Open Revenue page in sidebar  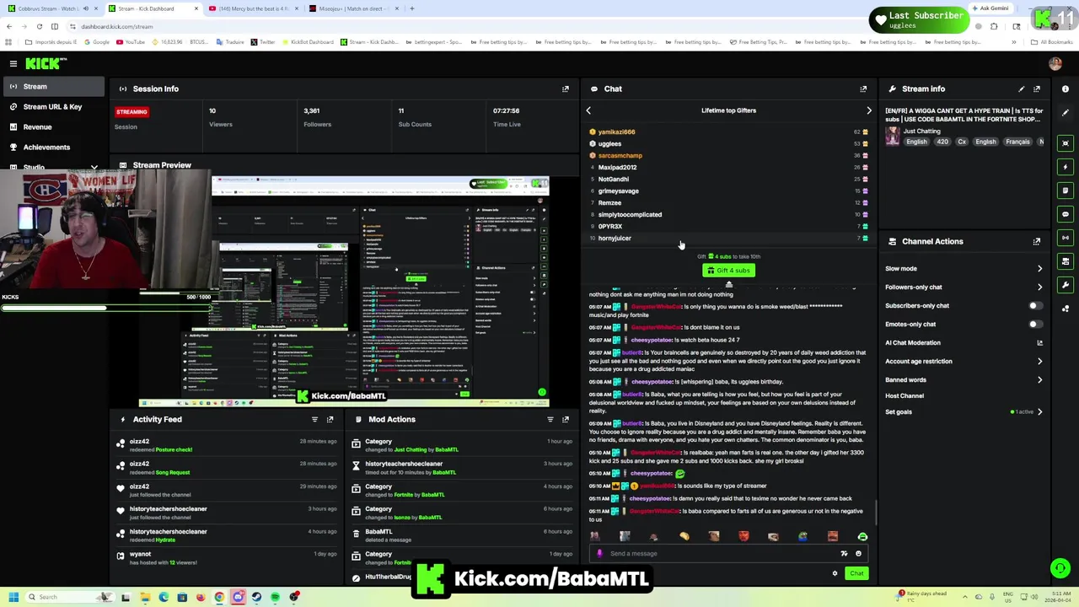point(52,127)
